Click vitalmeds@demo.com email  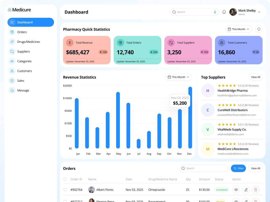coord(231,134)
